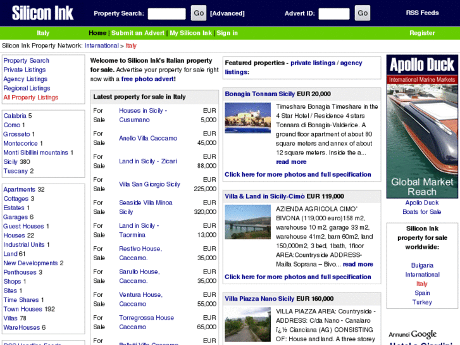Open Restivo House, Caccamo listing
The image size is (460, 345).
tap(140, 253)
